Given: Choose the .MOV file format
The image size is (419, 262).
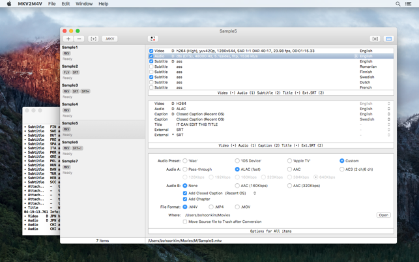Looking at the screenshot, I should click(x=237, y=207).
